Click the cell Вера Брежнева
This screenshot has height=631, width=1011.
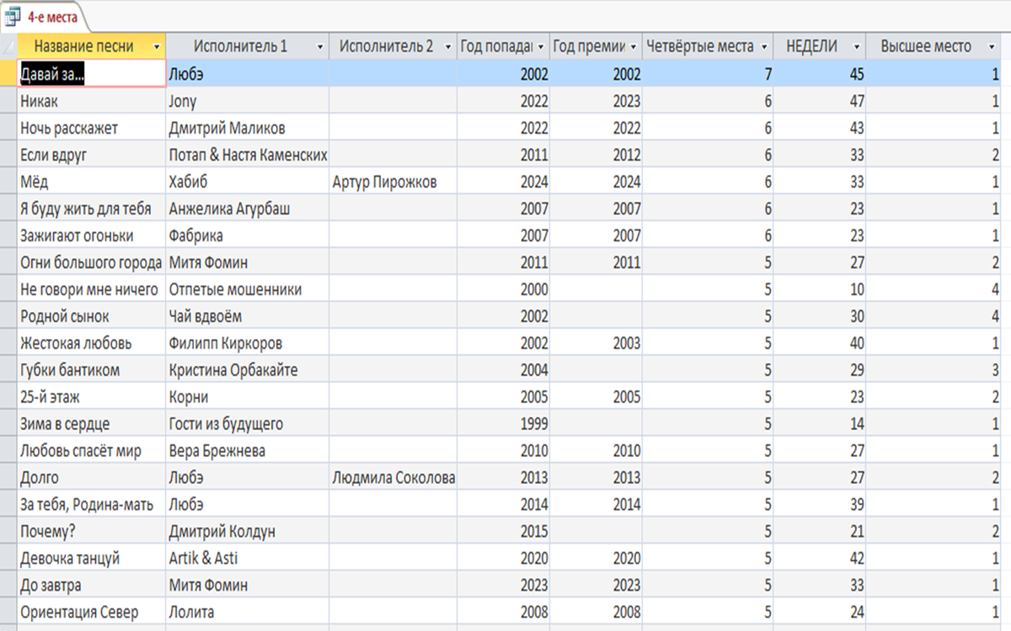pos(248,451)
